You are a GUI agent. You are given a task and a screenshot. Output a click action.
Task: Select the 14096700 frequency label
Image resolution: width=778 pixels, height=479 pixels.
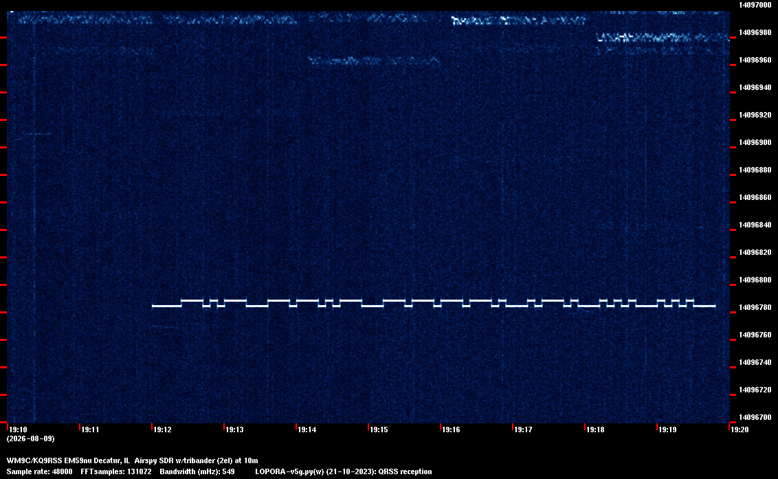[x=755, y=417]
